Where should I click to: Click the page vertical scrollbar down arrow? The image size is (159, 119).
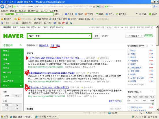[157, 109]
